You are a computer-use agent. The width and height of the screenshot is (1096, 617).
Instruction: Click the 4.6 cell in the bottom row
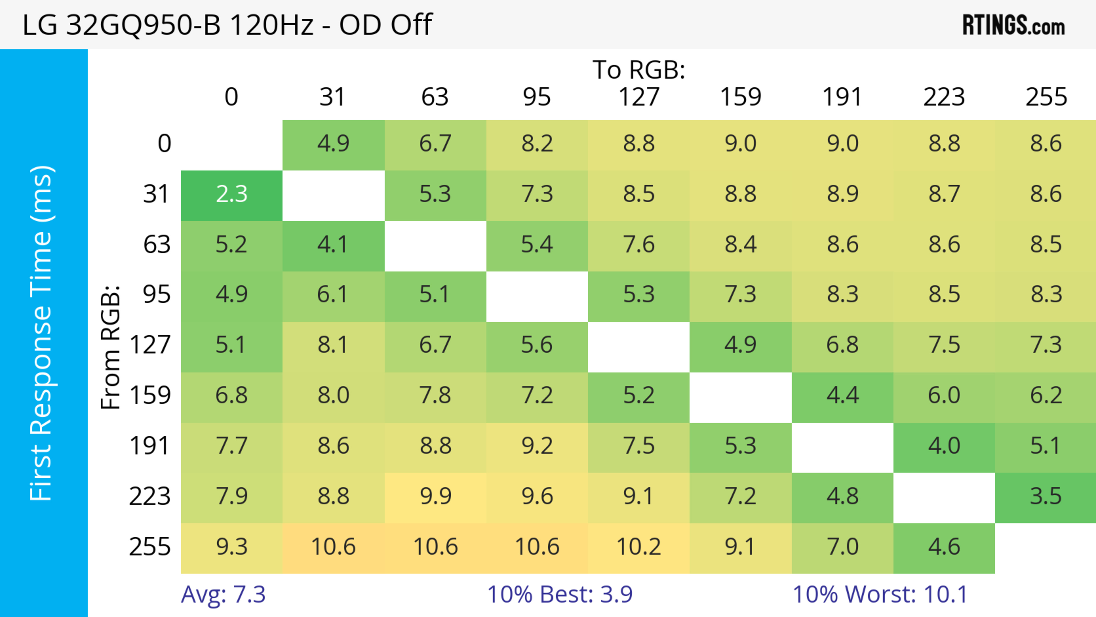click(x=944, y=547)
